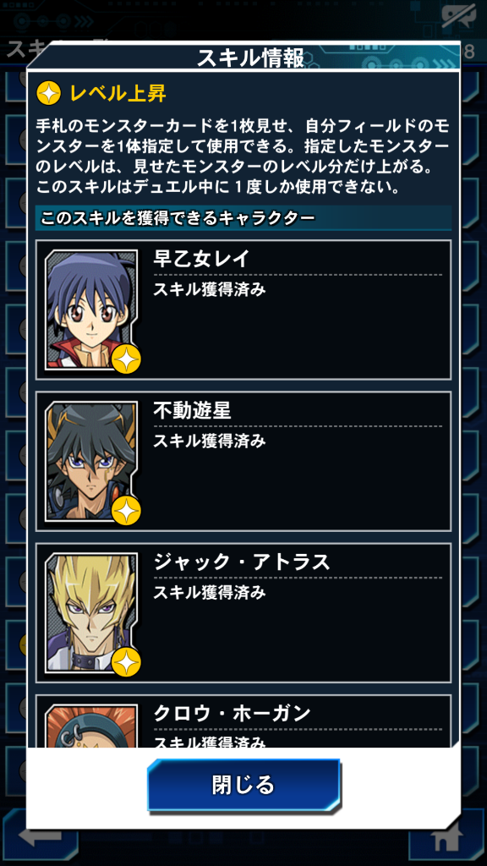This screenshot has height=866, width=487.
Task: Select ジャック・アトラス character portrait
Action: [91, 612]
